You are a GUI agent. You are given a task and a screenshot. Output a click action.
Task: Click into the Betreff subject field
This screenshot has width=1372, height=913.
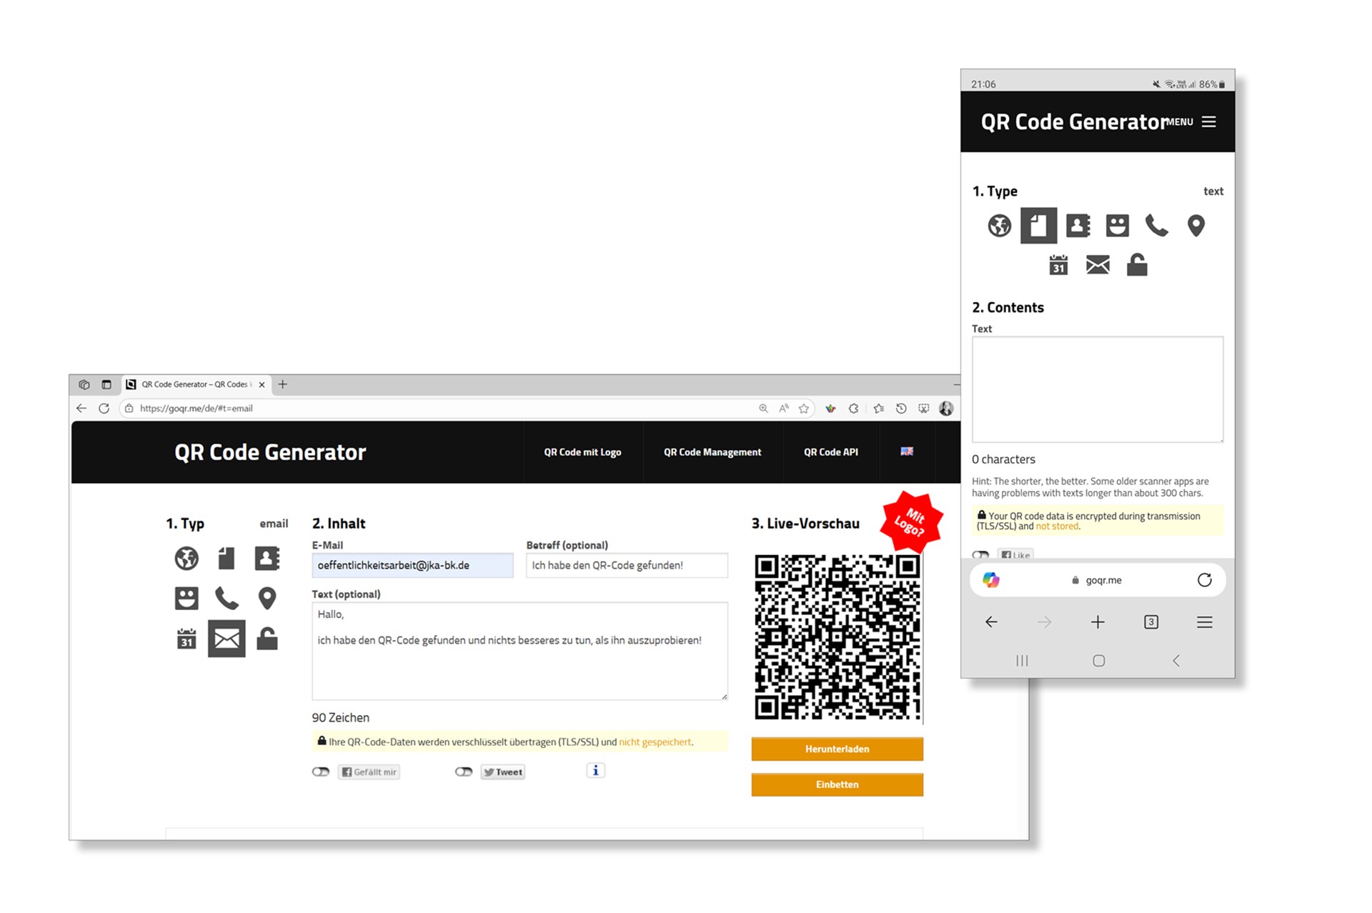pyautogui.click(x=627, y=565)
